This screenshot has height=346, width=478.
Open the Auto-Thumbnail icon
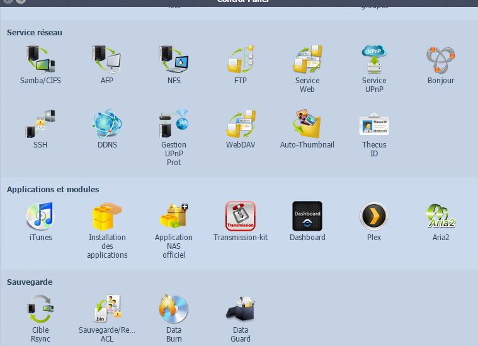pyautogui.click(x=307, y=124)
